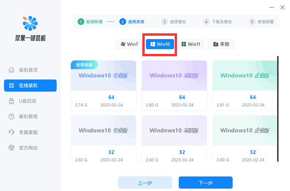The width and height of the screenshot is (290, 191).
Task: Click the grid logo icon on Win11 tab
Action: [184, 44]
